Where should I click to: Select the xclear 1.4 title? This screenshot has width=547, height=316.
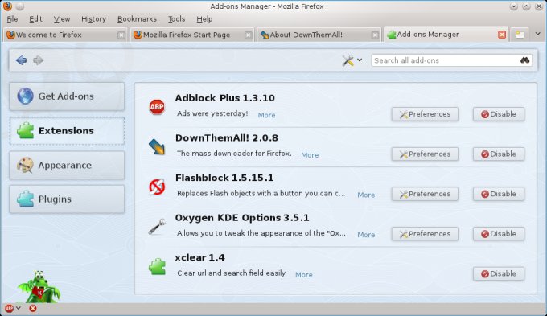199,258
